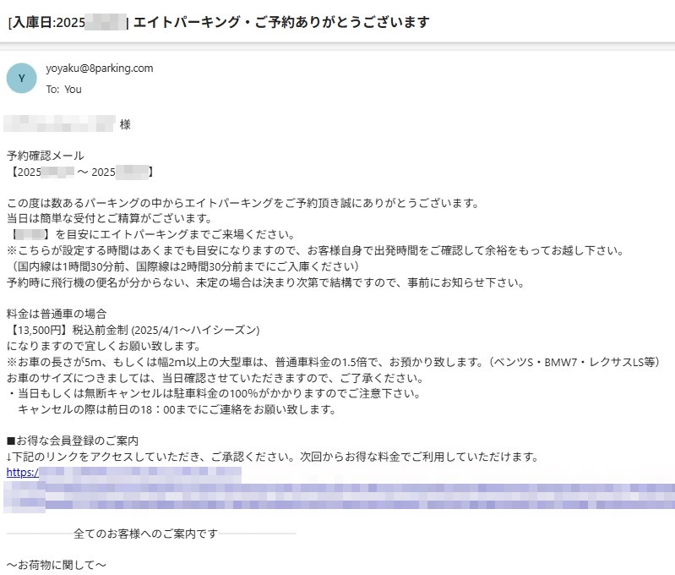Click the line ※こちらが設定する時間はあくまでも目安
Viewport: 675px width, 575px height.
point(316,250)
